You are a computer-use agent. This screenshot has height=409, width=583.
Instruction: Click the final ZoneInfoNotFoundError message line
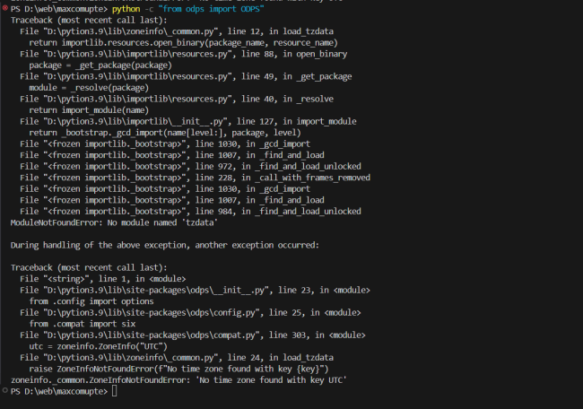coord(179,380)
